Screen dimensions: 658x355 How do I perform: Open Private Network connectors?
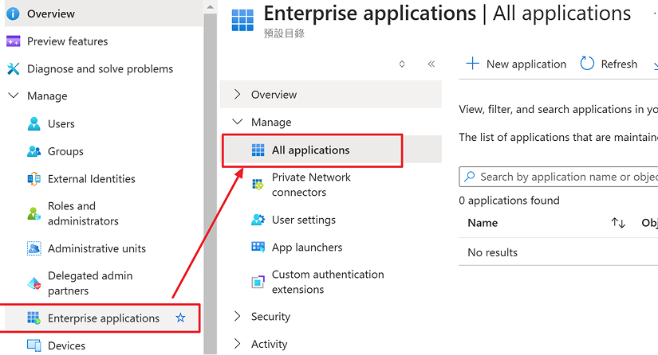click(310, 185)
